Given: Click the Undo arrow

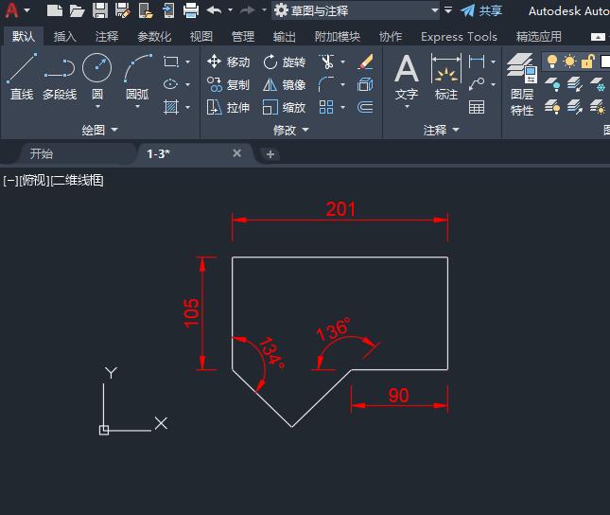Looking at the screenshot, I should [214, 10].
